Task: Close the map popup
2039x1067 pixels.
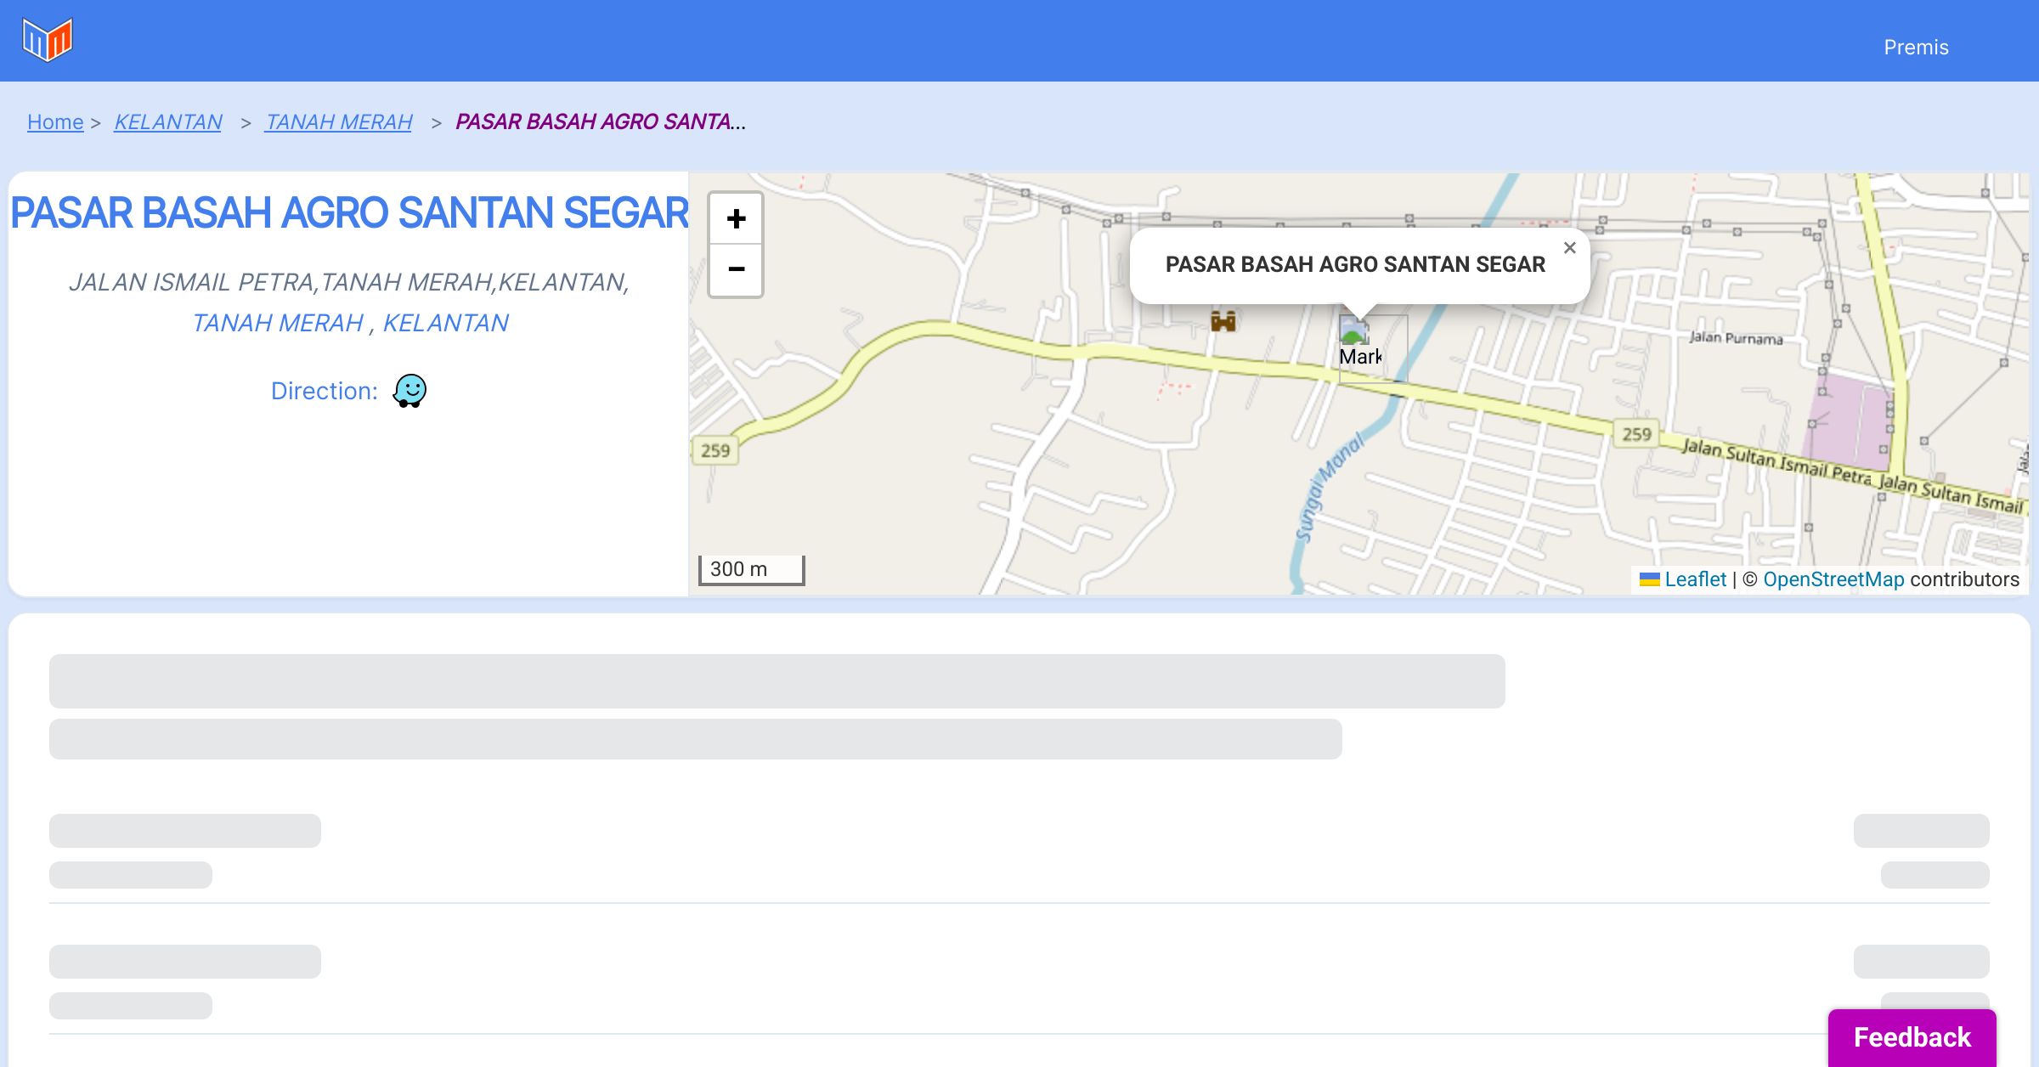Action: pos(1569,248)
